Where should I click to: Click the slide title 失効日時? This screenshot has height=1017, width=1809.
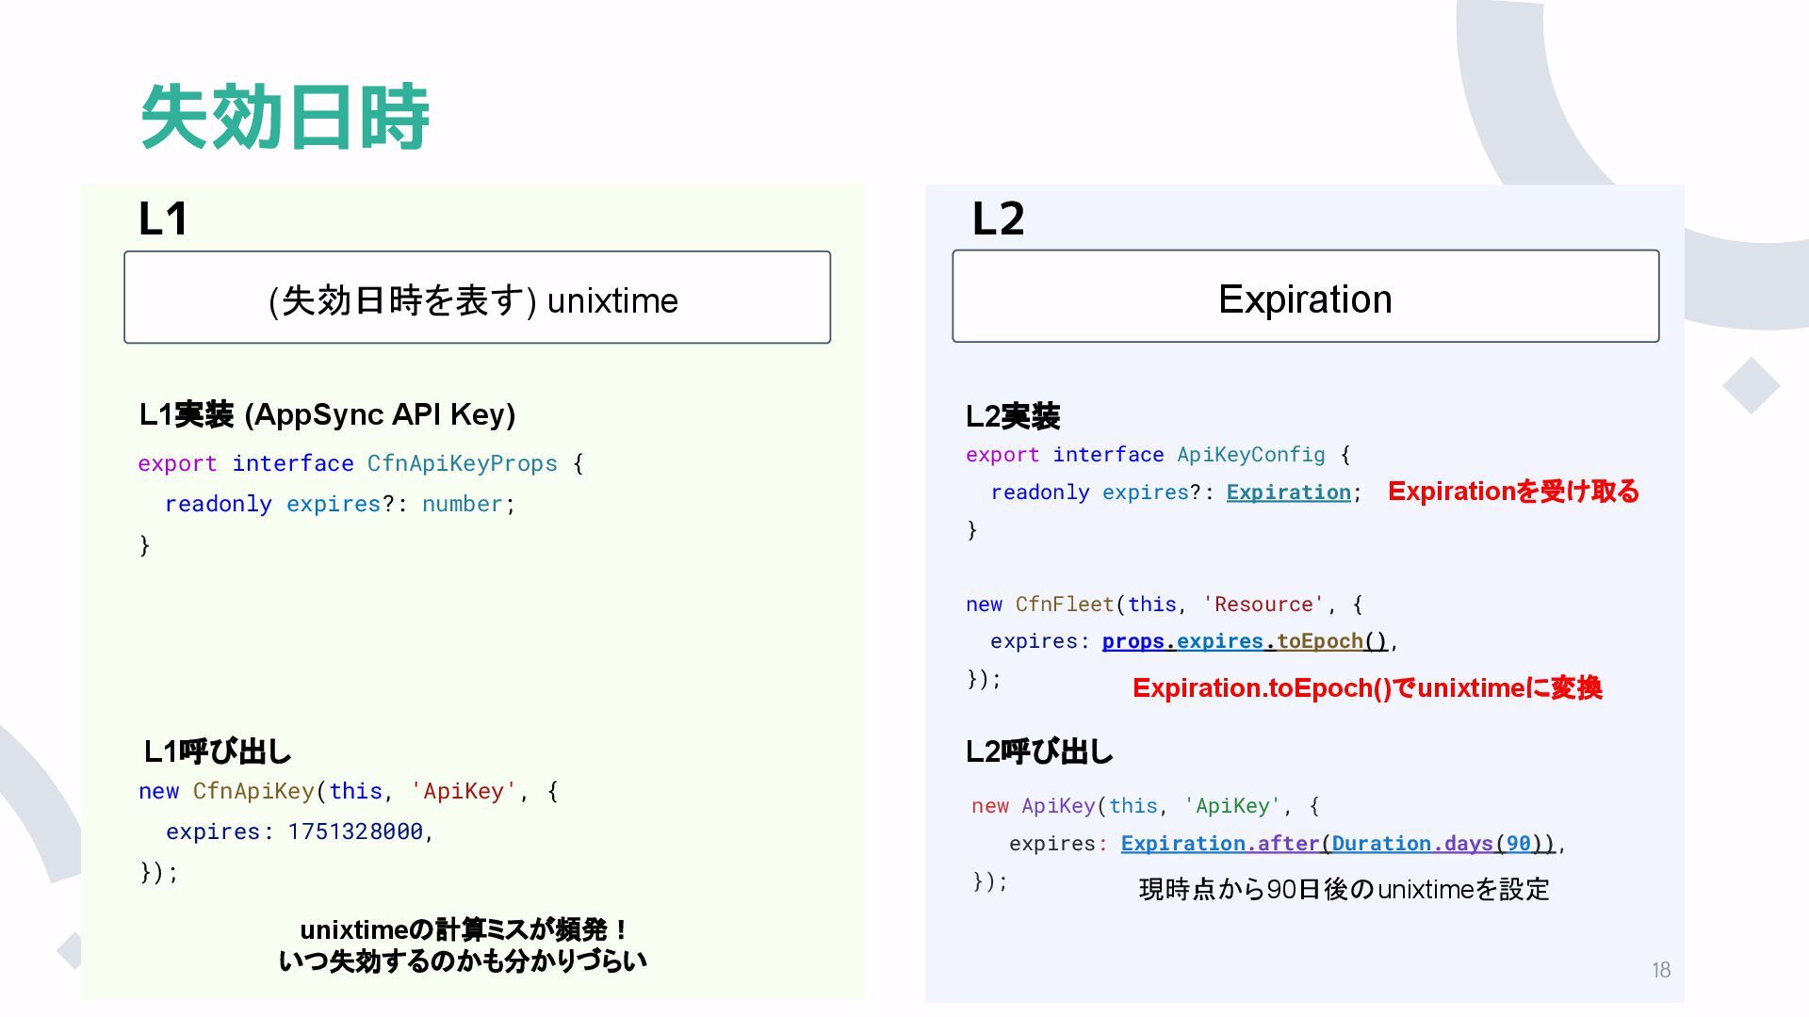click(x=285, y=117)
